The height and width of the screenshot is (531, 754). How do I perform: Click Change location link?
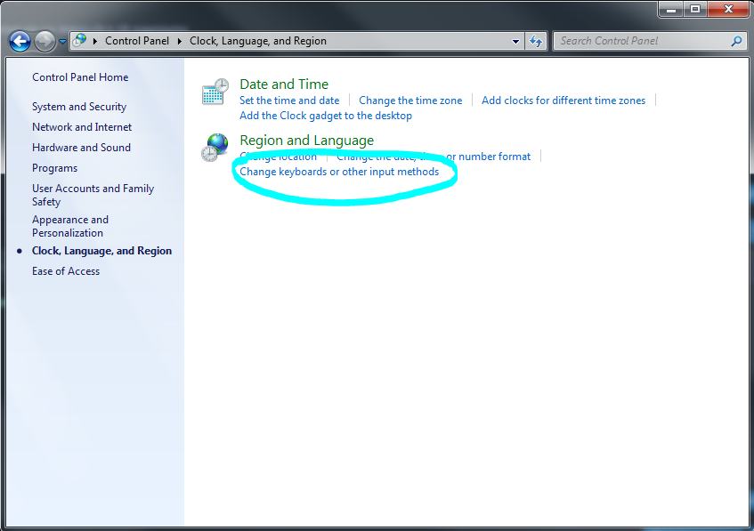click(278, 157)
